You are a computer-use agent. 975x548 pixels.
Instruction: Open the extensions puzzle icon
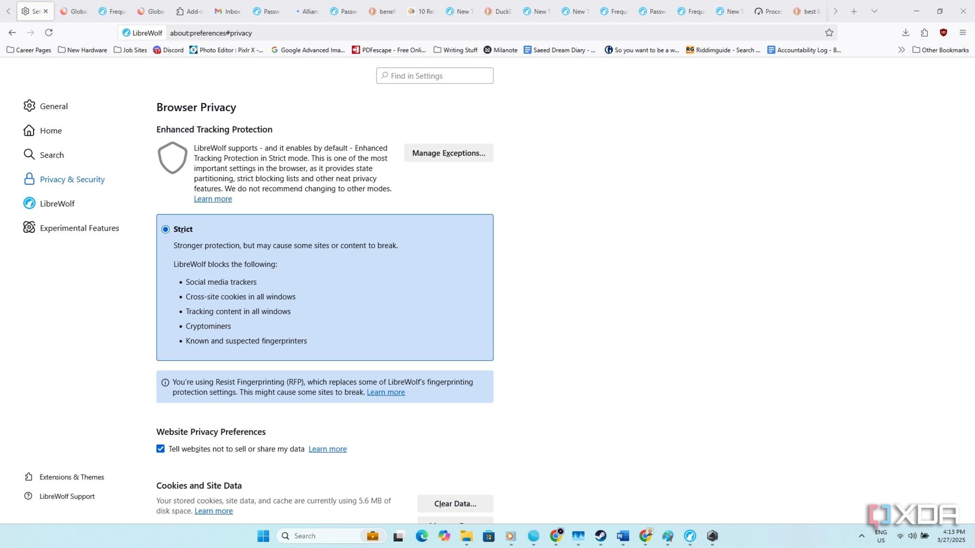coord(924,32)
